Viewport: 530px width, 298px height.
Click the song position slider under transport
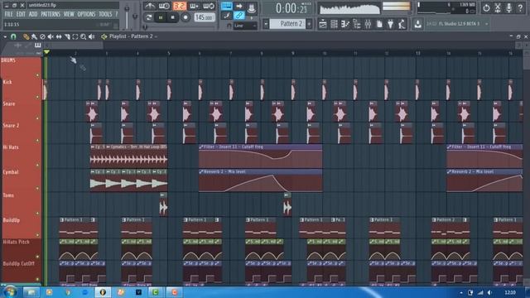(181, 27)
